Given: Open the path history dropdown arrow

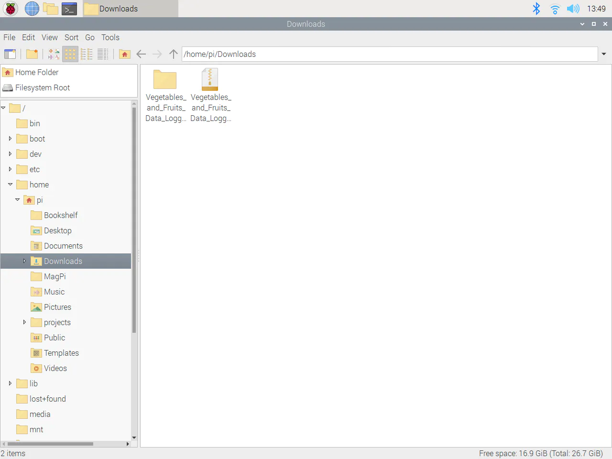Looking at the screenshot, I should click(604, 54).
